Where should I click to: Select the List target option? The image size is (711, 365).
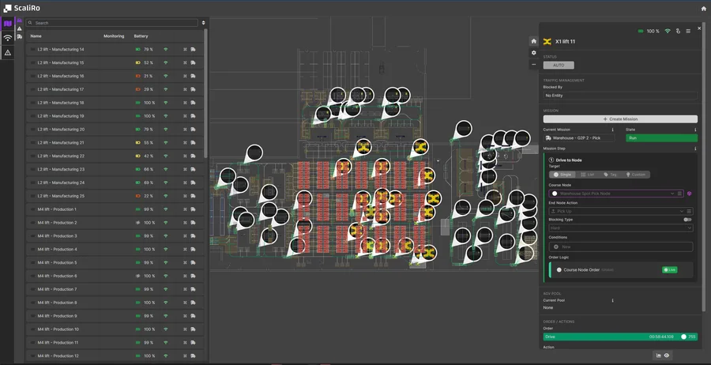point(587,175)
